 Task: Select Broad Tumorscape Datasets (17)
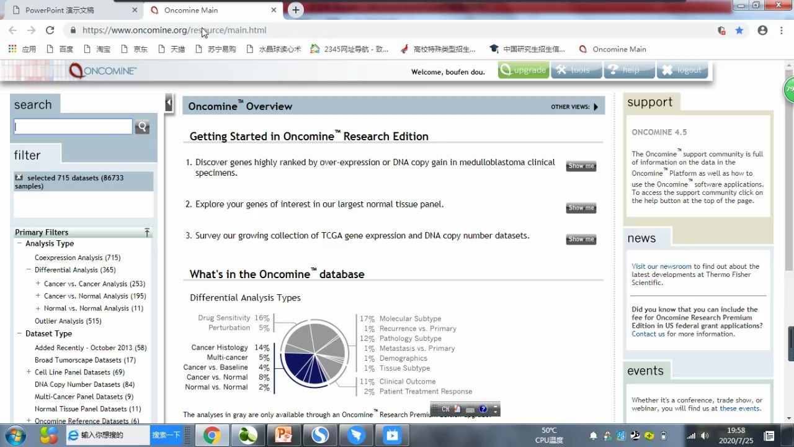85,360
